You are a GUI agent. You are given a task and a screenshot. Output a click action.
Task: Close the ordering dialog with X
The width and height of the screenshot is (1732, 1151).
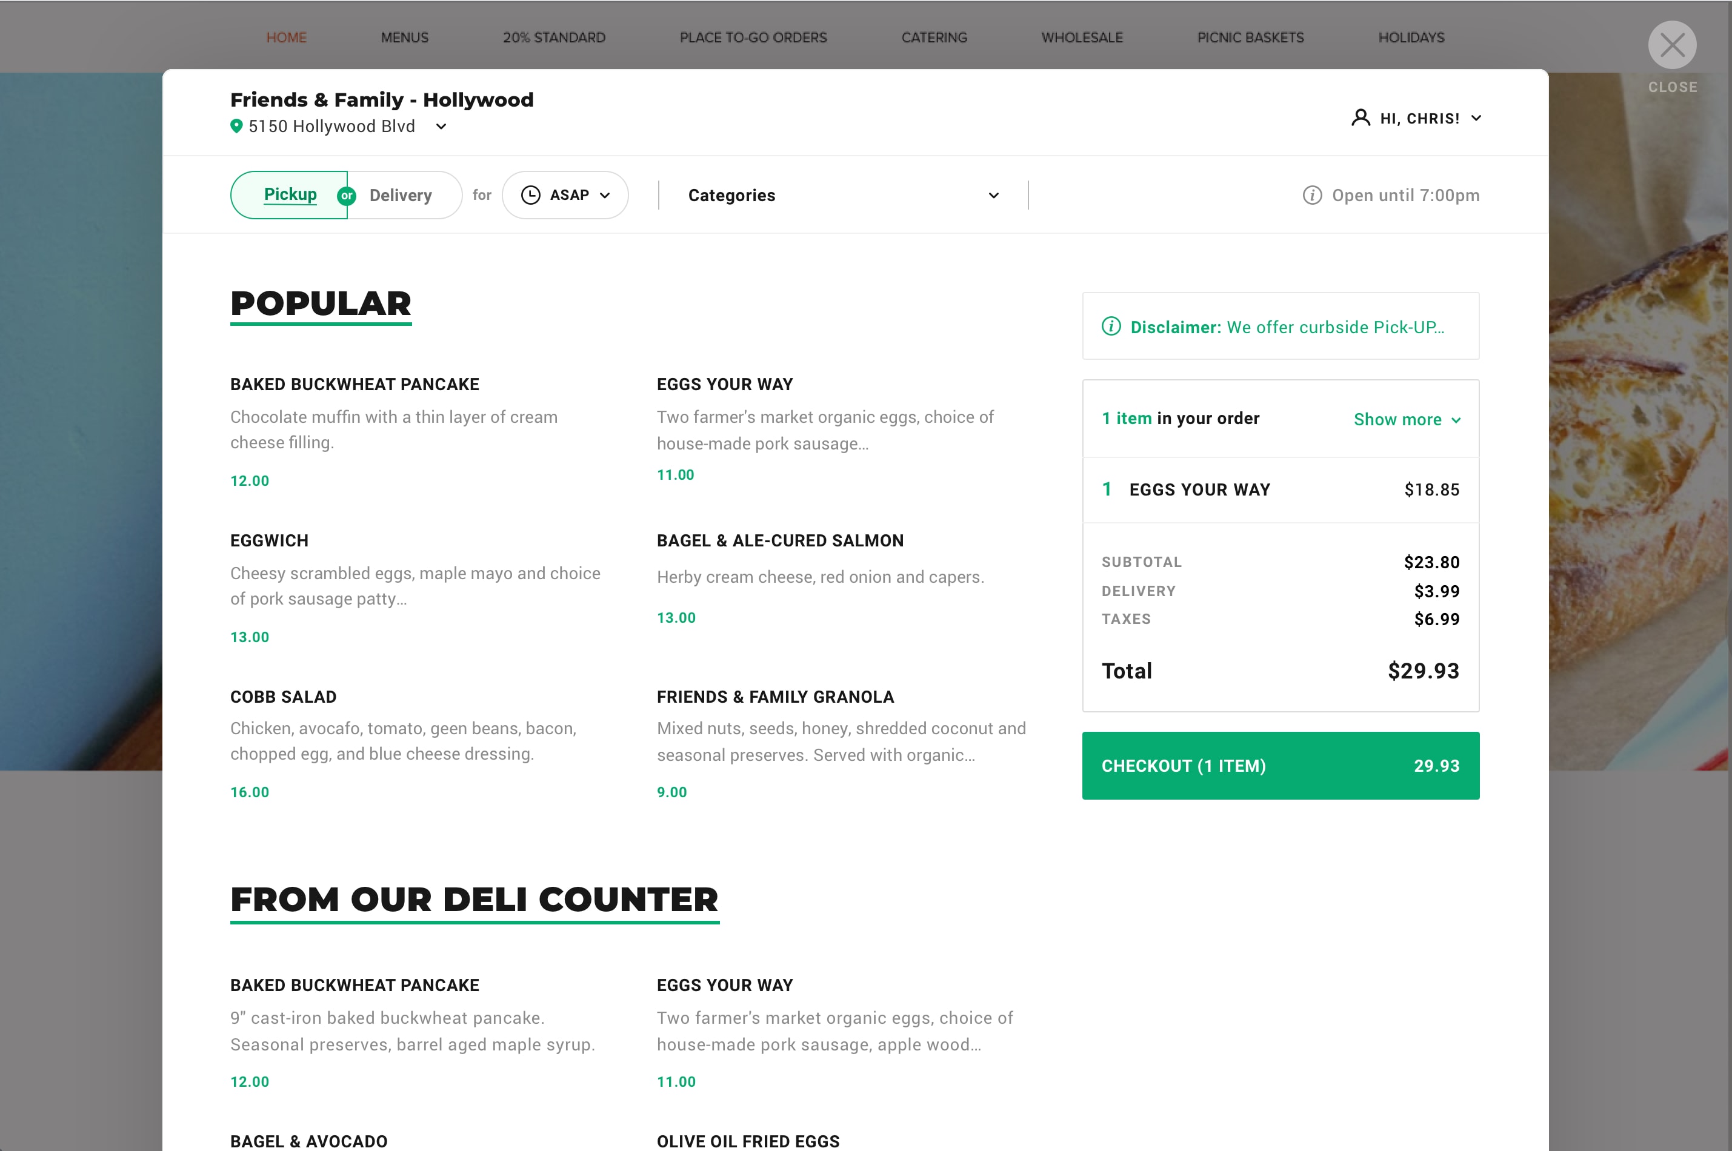[x=1672, y=45]
